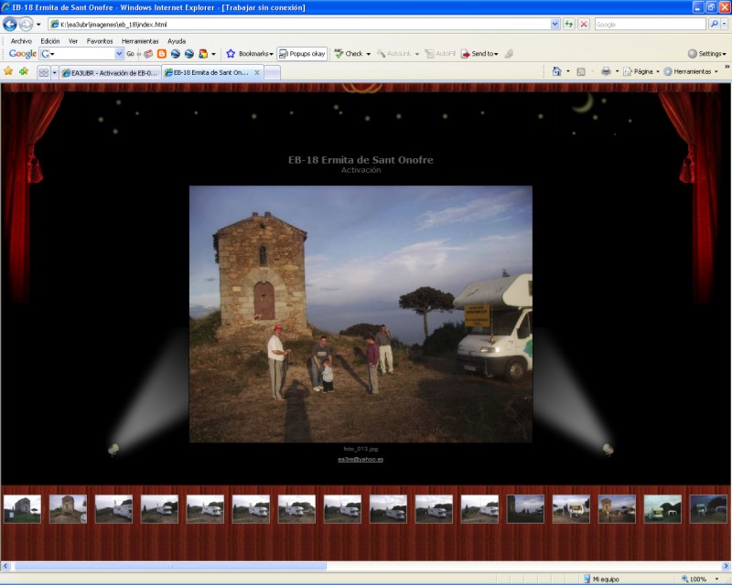732x585 pixels.
Task: Click the Print icon
Action: [x=605, y=71]
